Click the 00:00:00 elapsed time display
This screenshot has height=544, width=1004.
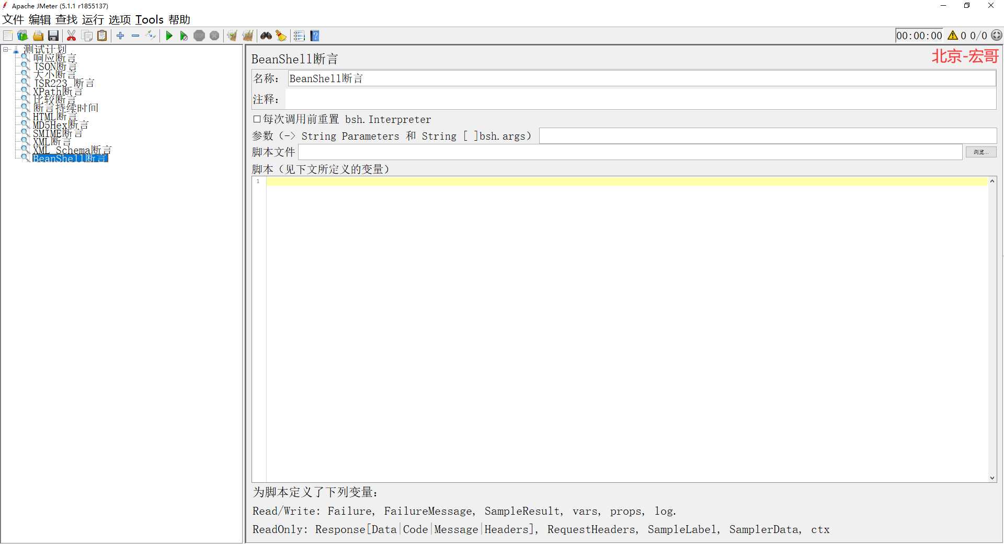919,36
